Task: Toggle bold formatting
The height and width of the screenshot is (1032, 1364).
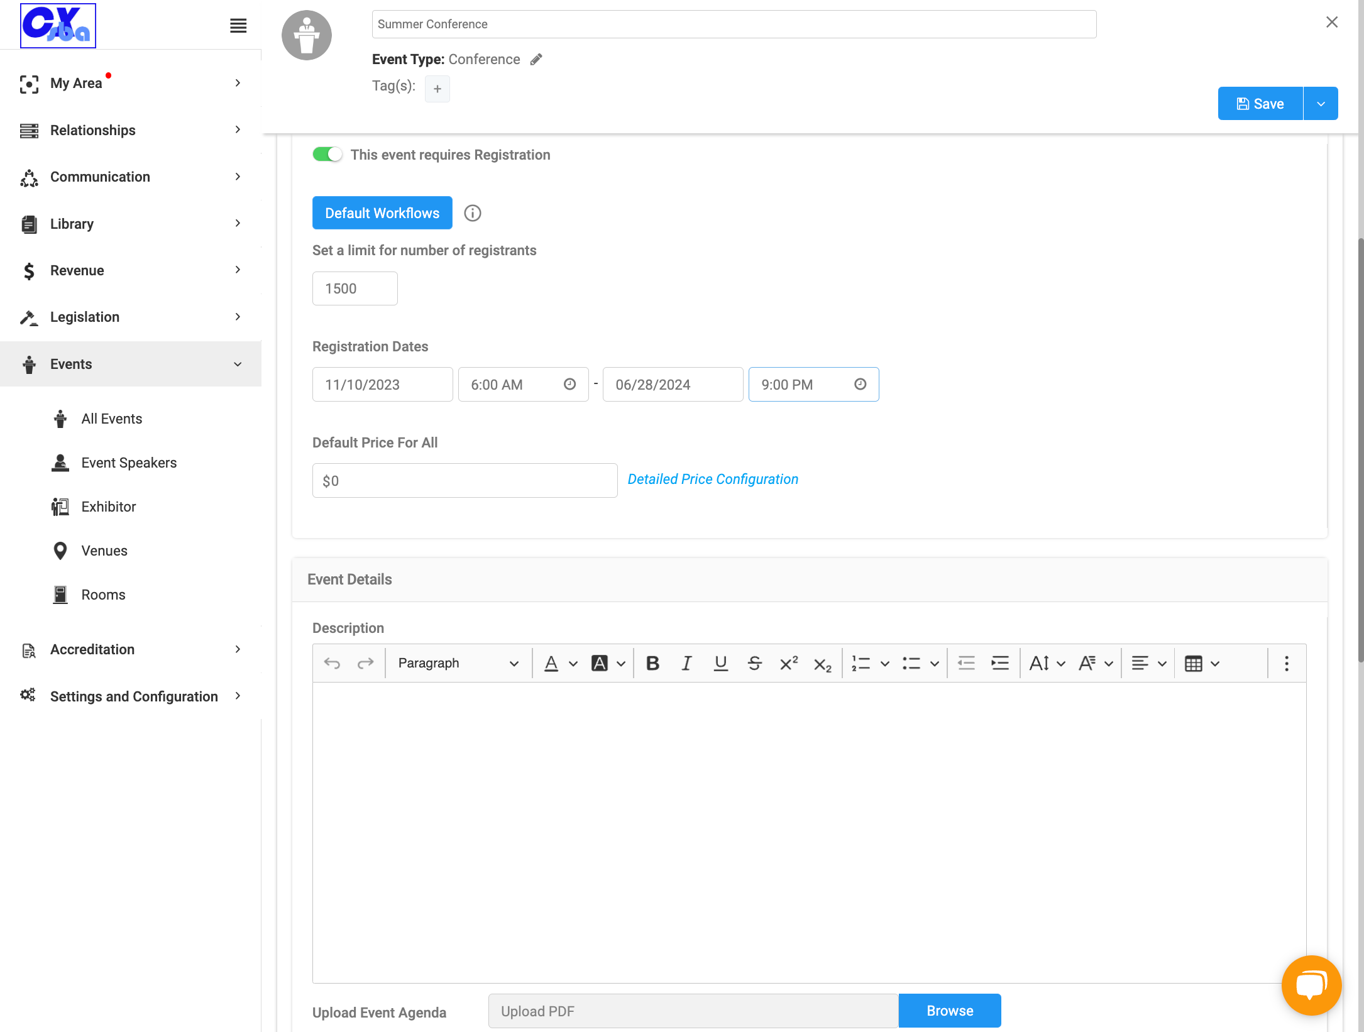Action: [652, 663]
